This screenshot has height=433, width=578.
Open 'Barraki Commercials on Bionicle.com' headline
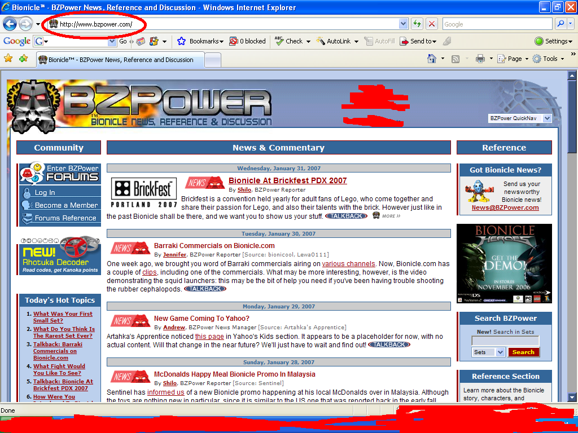pos(214,246)
